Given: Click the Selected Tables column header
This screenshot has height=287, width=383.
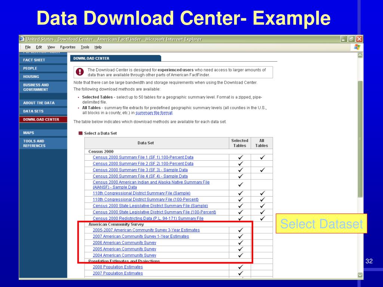Looking at the screenshot, I should coord(240,143).
